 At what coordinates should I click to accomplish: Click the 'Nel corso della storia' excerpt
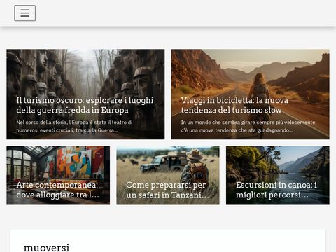tap(74, 126)
